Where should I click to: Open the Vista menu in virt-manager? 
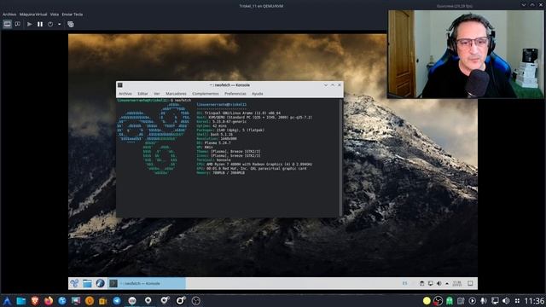tap(55, 14)
